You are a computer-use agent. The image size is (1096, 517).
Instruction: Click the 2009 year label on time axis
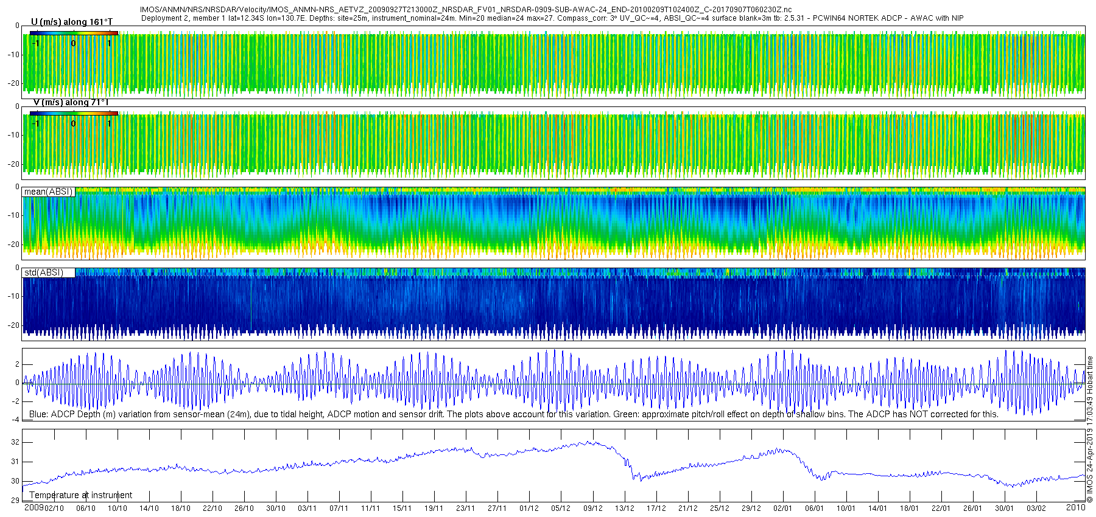click(33, 507)
